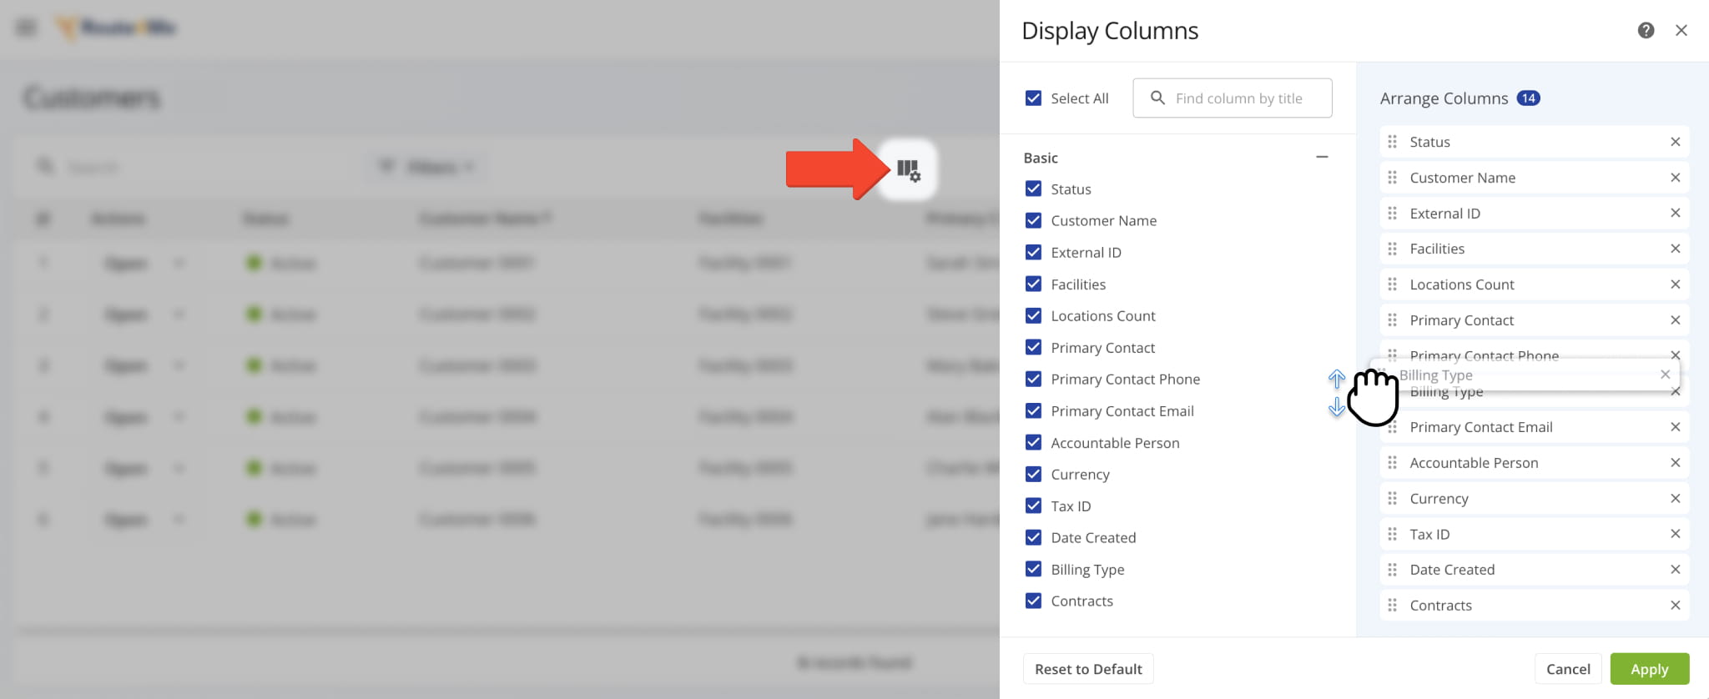Viewport: 1709px width, 699px height.
Task: Grab the drag handle for External ID column
Action: coord(1392,214)
